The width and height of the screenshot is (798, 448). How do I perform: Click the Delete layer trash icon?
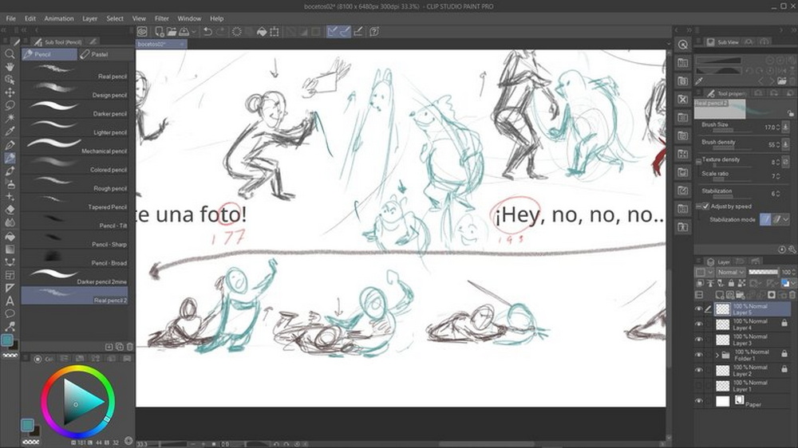tap(792, 295)
